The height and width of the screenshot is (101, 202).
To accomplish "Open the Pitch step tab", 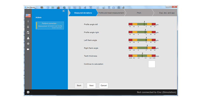I will click(139, 13).
